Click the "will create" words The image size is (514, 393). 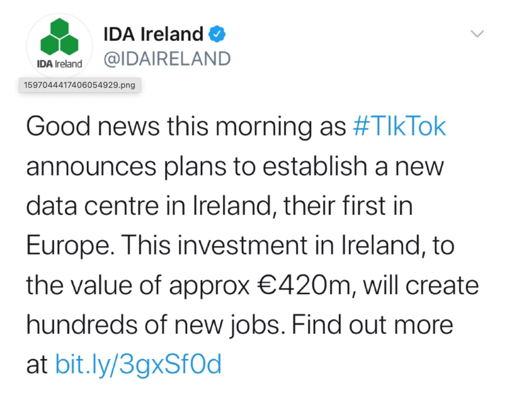tap(421, 285)
